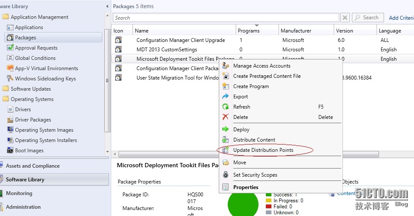Click the Properties icon in the context menu

click(x=226, y=187)
